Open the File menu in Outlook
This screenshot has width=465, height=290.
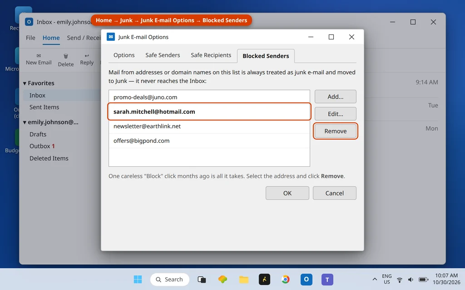[x=30, y=38]
